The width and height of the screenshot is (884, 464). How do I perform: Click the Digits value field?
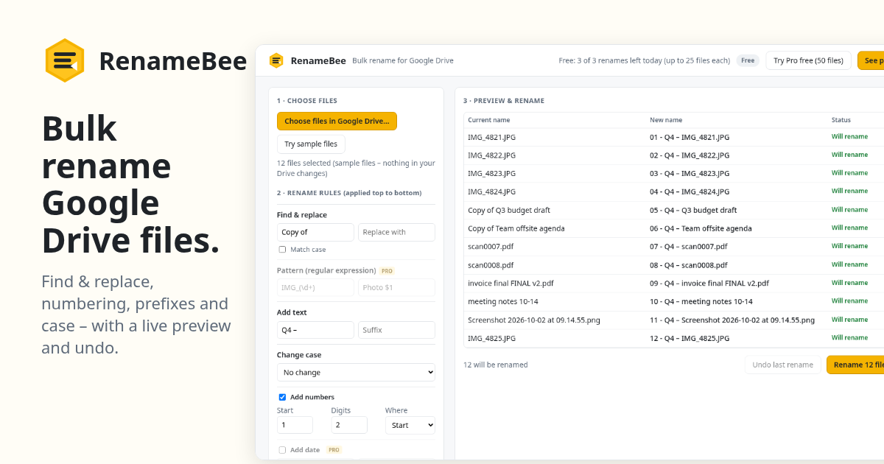pyautogui.click(x=349, y=425)
